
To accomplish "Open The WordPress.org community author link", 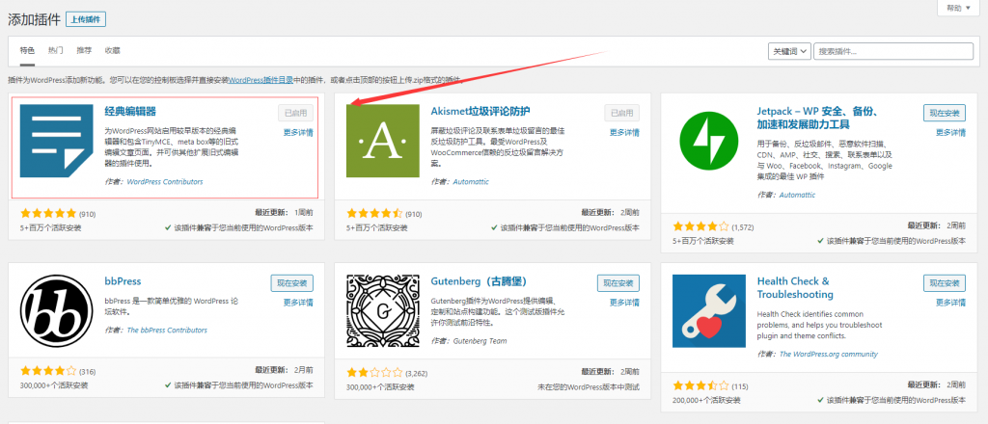I will (829, 355).
